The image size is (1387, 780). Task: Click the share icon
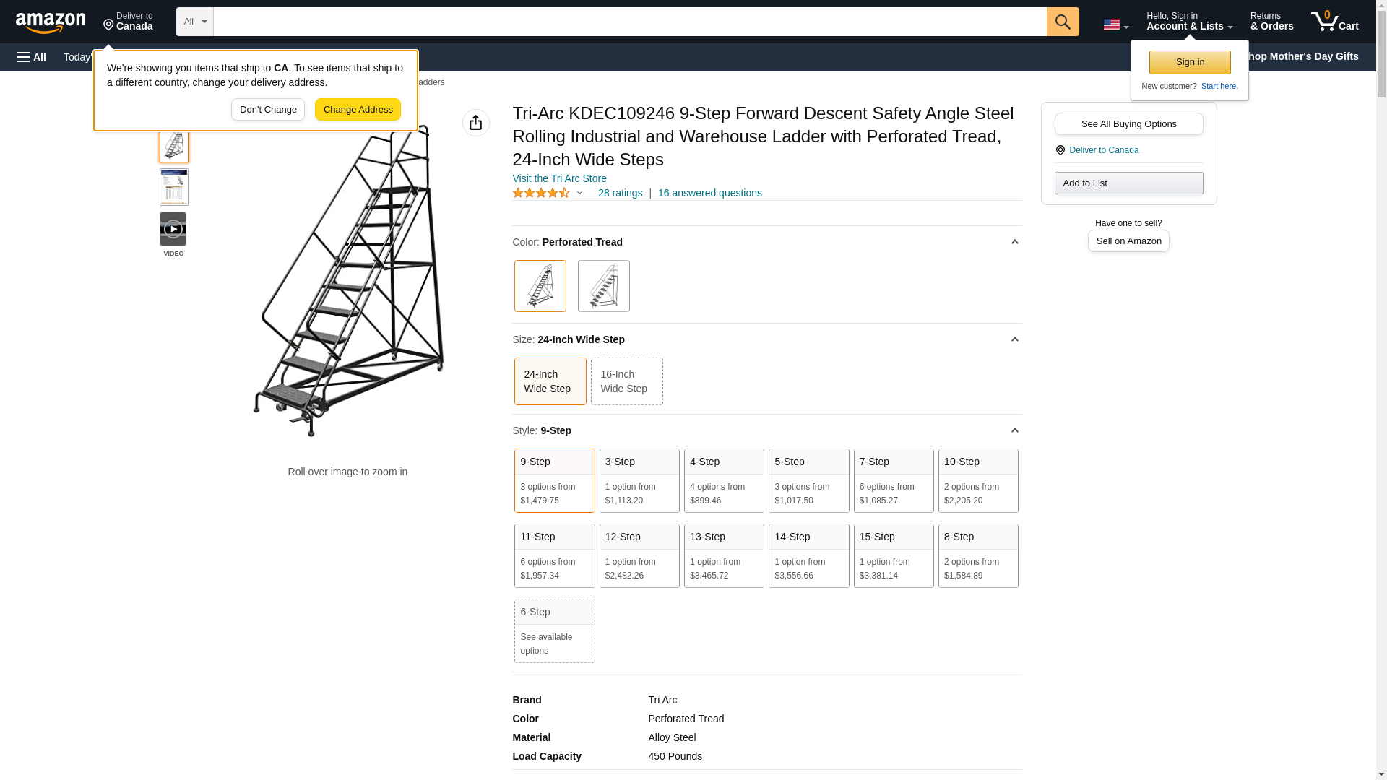click(475, 123)
